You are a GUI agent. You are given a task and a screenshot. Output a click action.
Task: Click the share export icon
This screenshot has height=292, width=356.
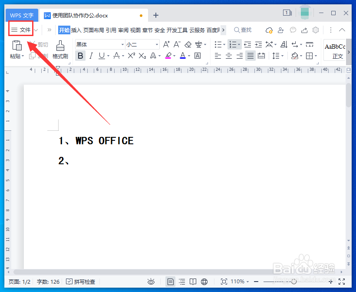304,30
